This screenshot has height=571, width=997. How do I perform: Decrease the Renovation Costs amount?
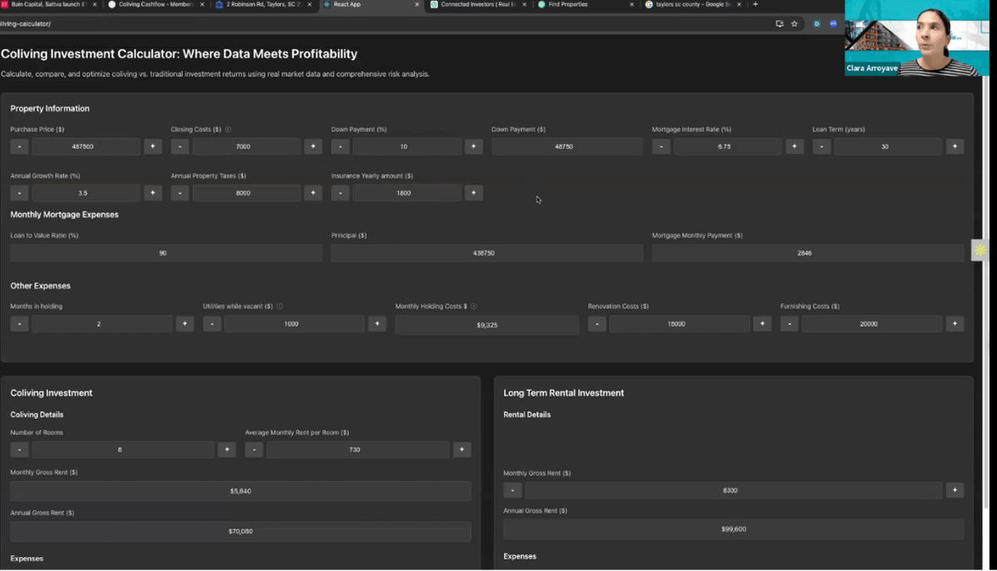[x=597, y=324]
